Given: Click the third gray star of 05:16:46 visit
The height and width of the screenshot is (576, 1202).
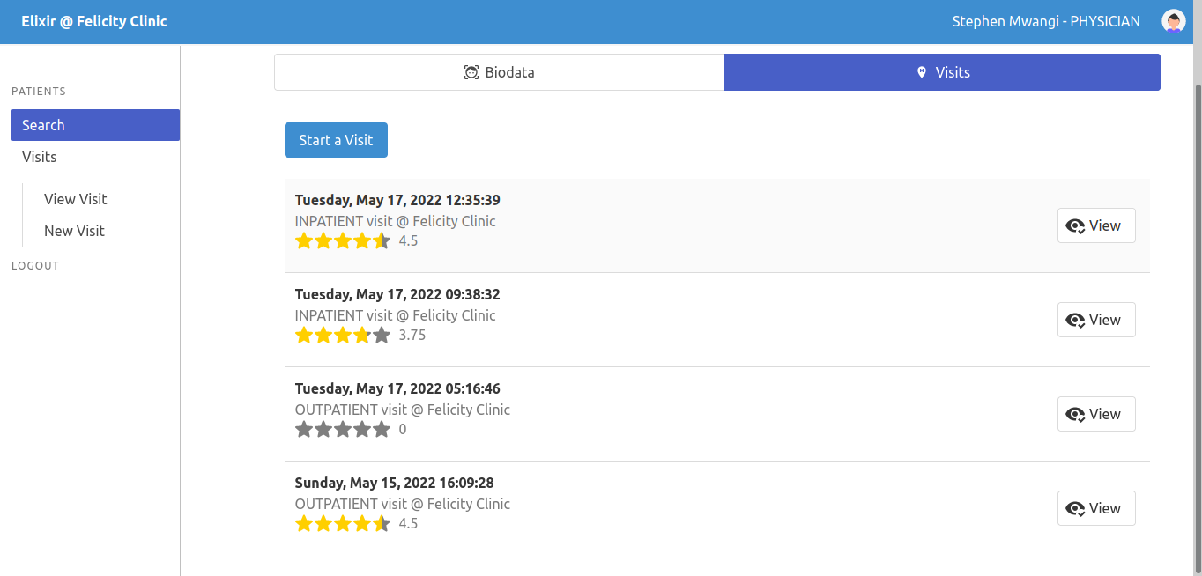Looking at the screenshot, I should 343,429.
